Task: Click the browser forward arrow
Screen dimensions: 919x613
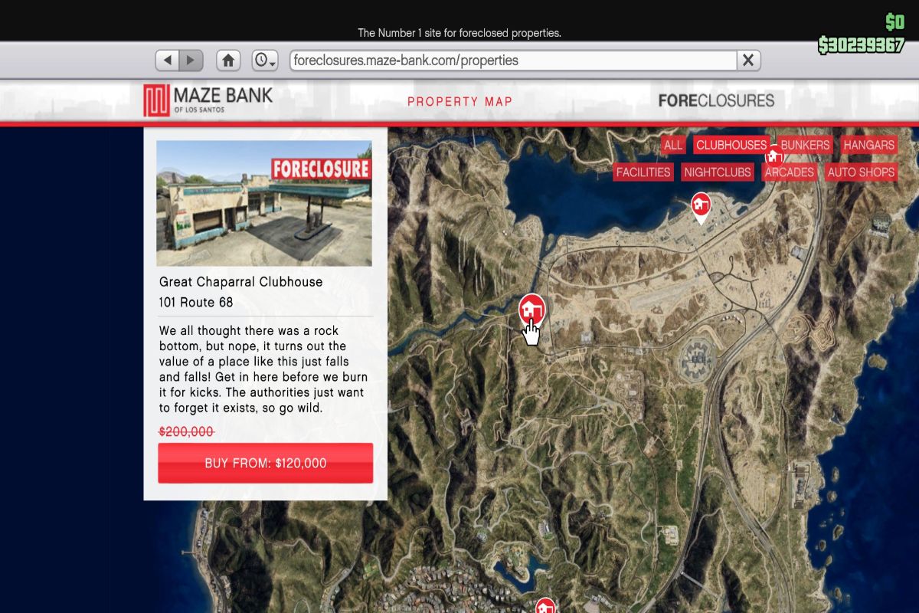Action: (191, 60)
